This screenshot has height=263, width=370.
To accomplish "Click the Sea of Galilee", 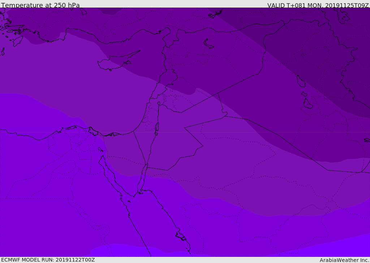I will 159,104.
